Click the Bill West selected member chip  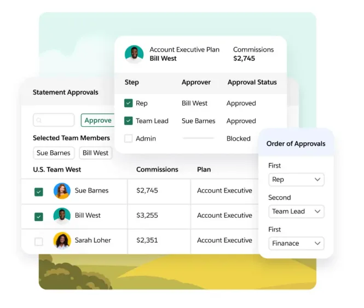(x=95, y=153)
